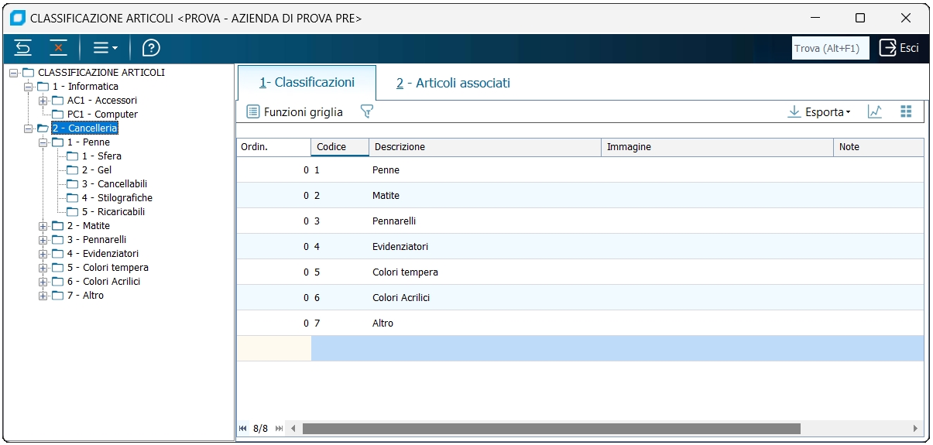Open the help question mark icon
The height and width of the screenshot is (445, 933).
point(151,48)
